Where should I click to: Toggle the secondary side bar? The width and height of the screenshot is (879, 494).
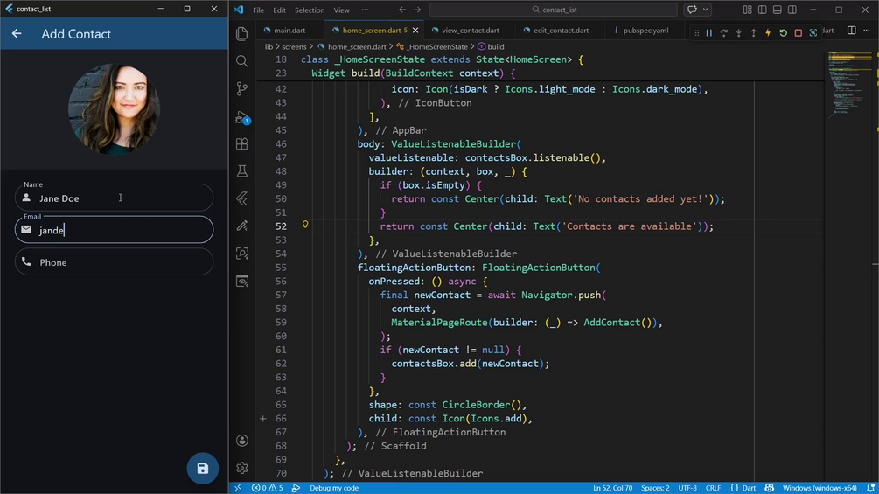792,10
